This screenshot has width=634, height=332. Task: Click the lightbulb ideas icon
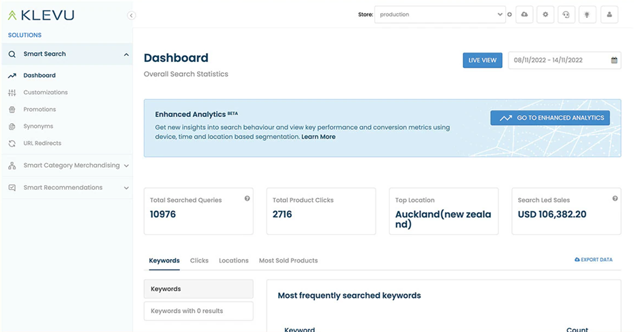click(587, 14)
